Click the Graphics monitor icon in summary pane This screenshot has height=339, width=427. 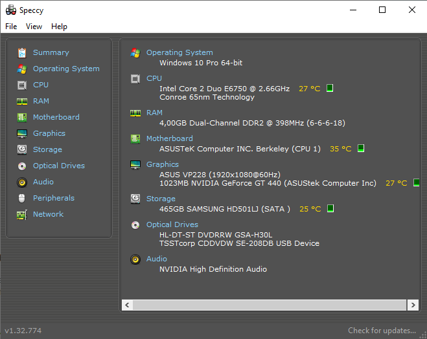pos(135,165)
